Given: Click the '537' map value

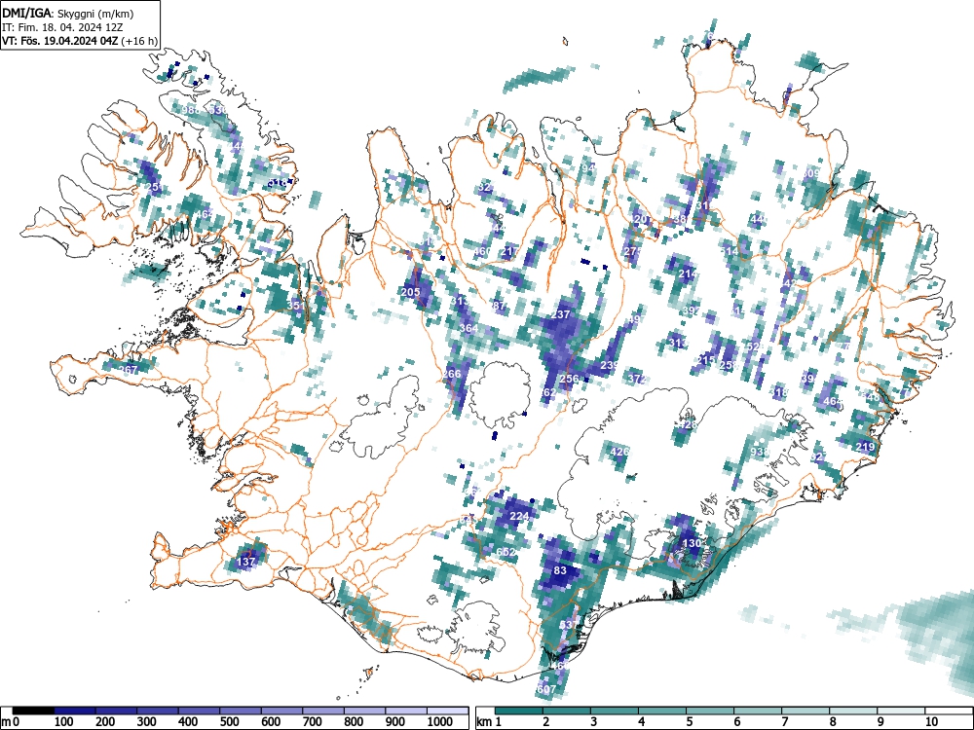Looking at the screenshot, I should (569, 625).
